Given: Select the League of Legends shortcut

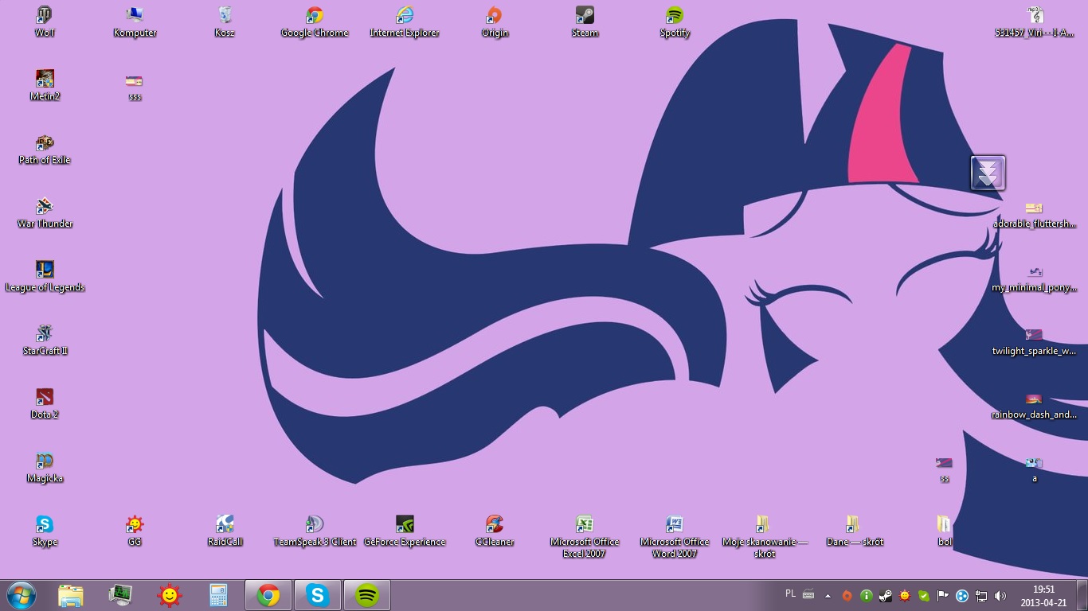Looking at the screenshot, I should coord(45,276).
